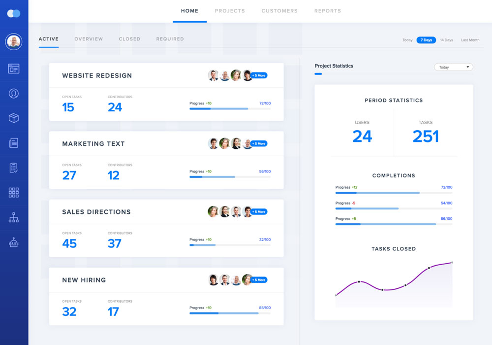Click the robot sidebar icon
Screen dimensions: 492x345
(x=14, y=242)
